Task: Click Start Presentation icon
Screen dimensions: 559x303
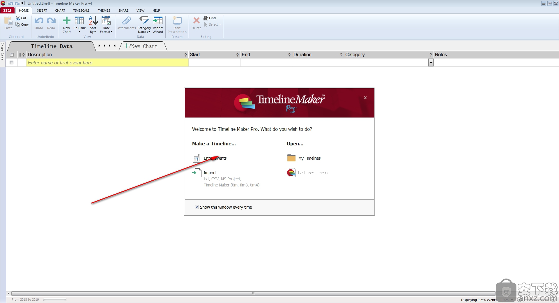Action: pyautogui.click(x=177, y=21)
